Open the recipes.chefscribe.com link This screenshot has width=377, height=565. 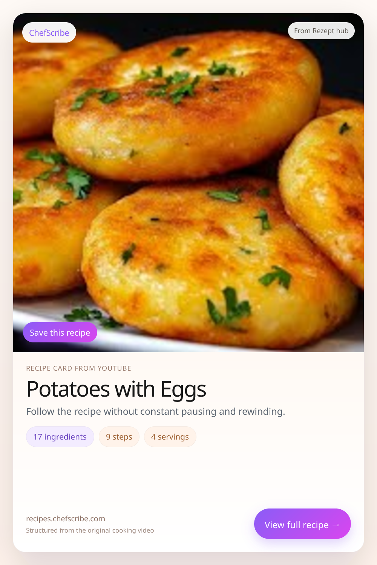coord(66,519)
